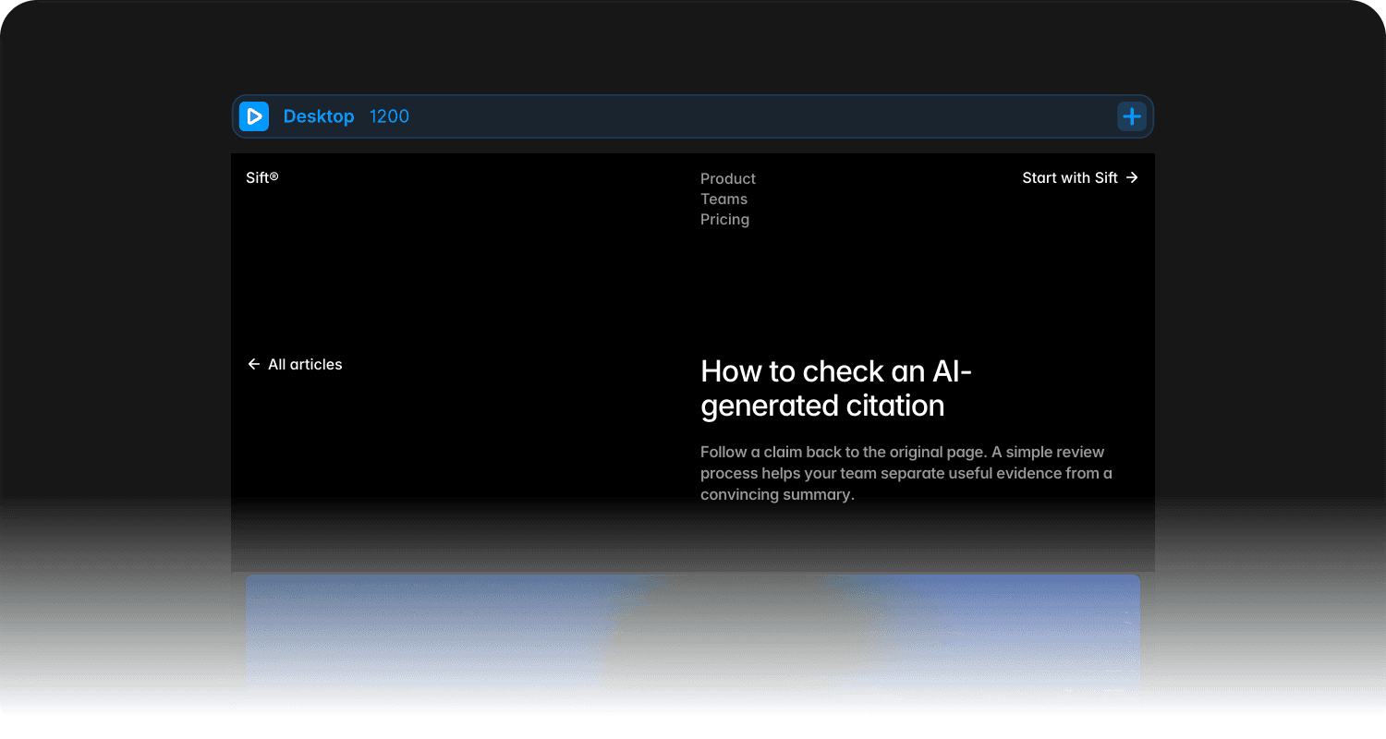The height and width of the screenshot is (739, 1386).
Task: Open the Teams nav link
Action: [723, 199]
